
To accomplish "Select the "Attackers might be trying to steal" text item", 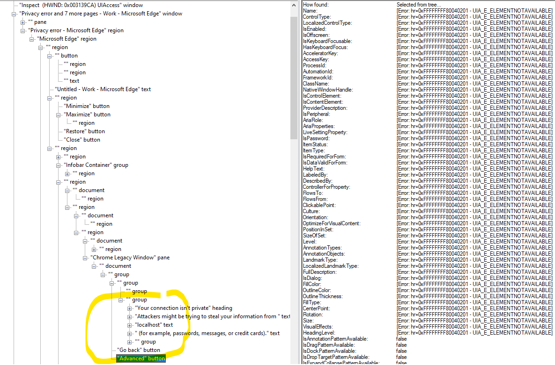I will (212, 317).
